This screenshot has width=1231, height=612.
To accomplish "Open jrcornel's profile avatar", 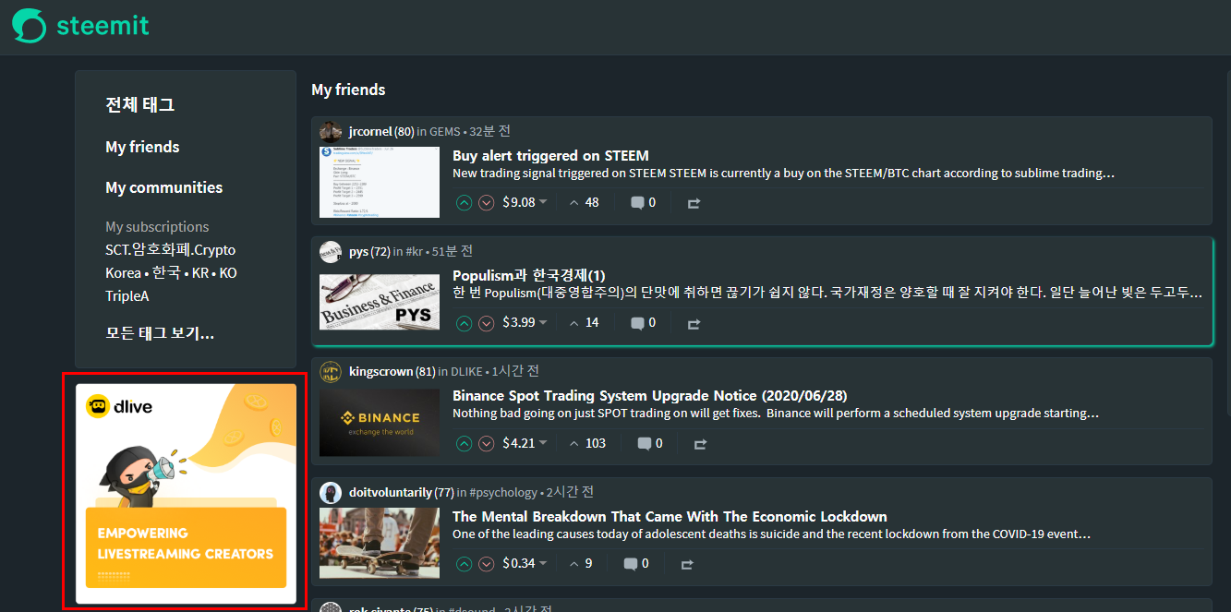I will point(331,131).
